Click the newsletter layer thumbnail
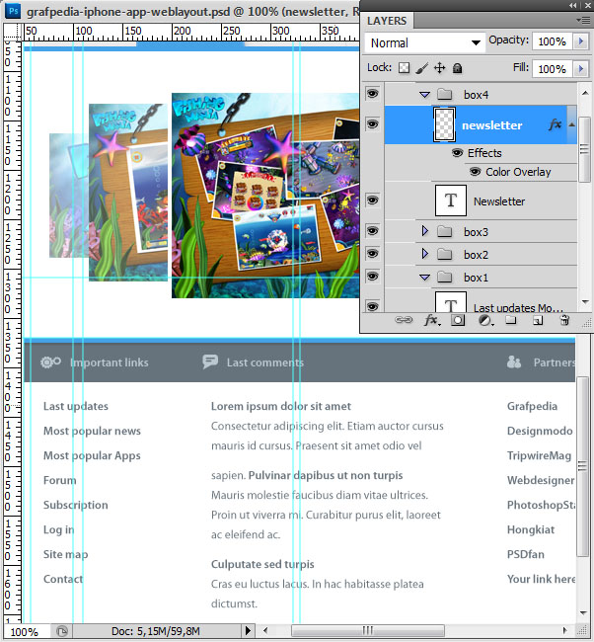Image resolution: width=594 pixels, height=642 pixels. click(x=444, y=124)
